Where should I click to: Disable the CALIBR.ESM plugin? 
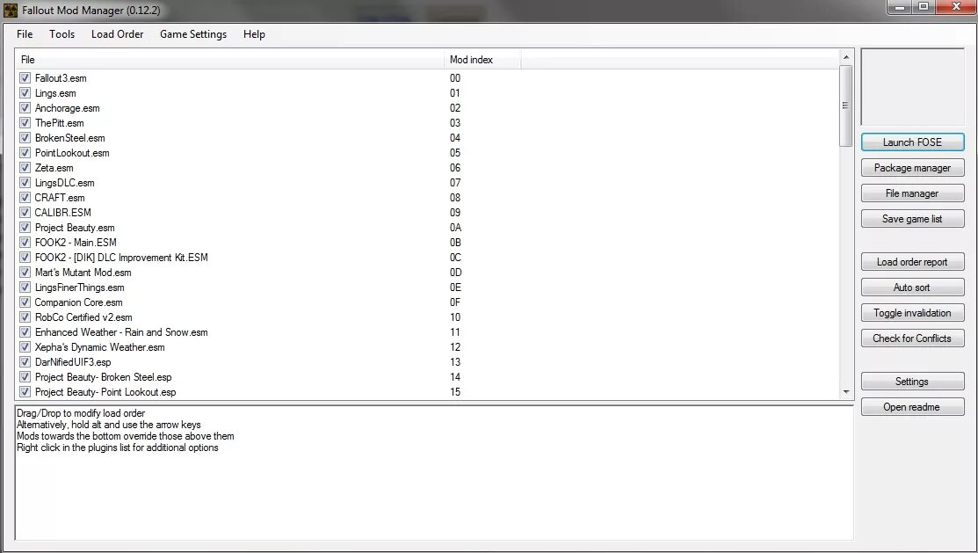point(25,212)
